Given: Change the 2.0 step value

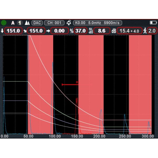Looking at the screenshot, I should [x=152, y=31].
